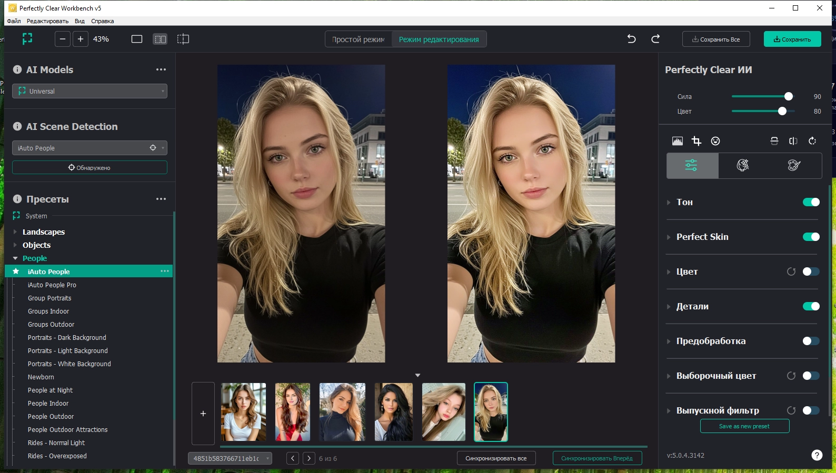Screen dimensions: 836x473
Task: Select the split-divider compare view
Action: coord(183,39)
